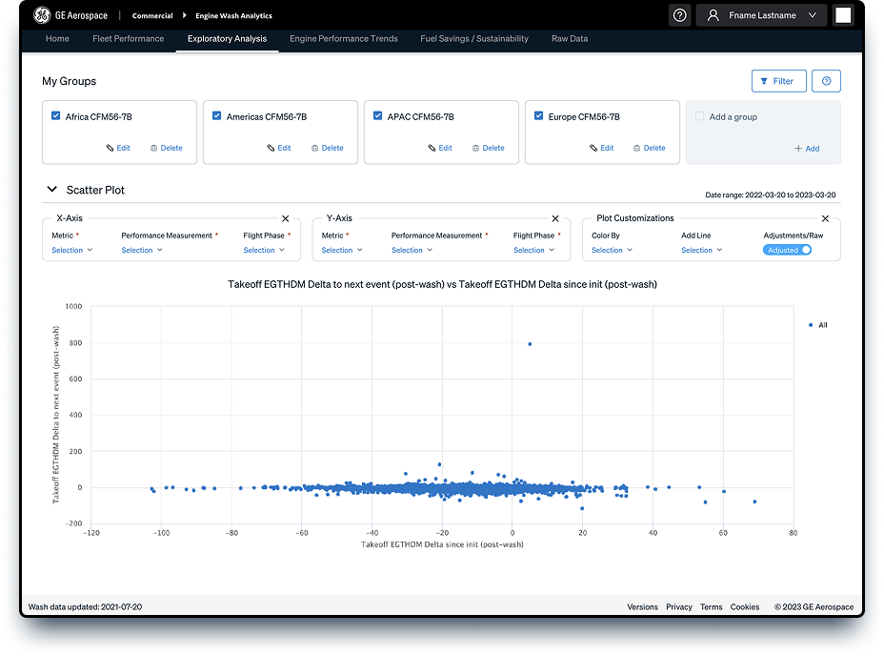
Task: Click Commercial in the breadcrumb
Action: click(152, 16)
